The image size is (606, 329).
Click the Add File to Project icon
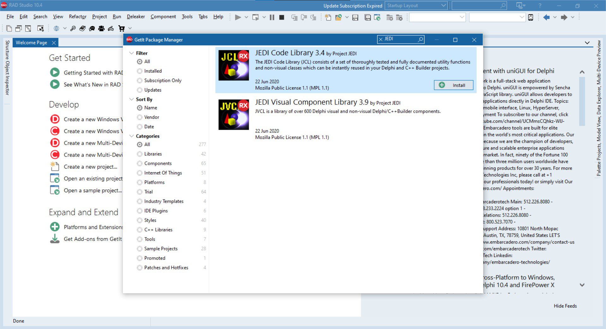tap(389, 17)
